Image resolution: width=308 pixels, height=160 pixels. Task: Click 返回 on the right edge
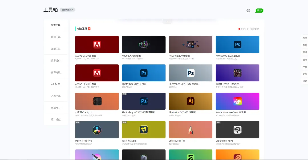pos(305,81)
